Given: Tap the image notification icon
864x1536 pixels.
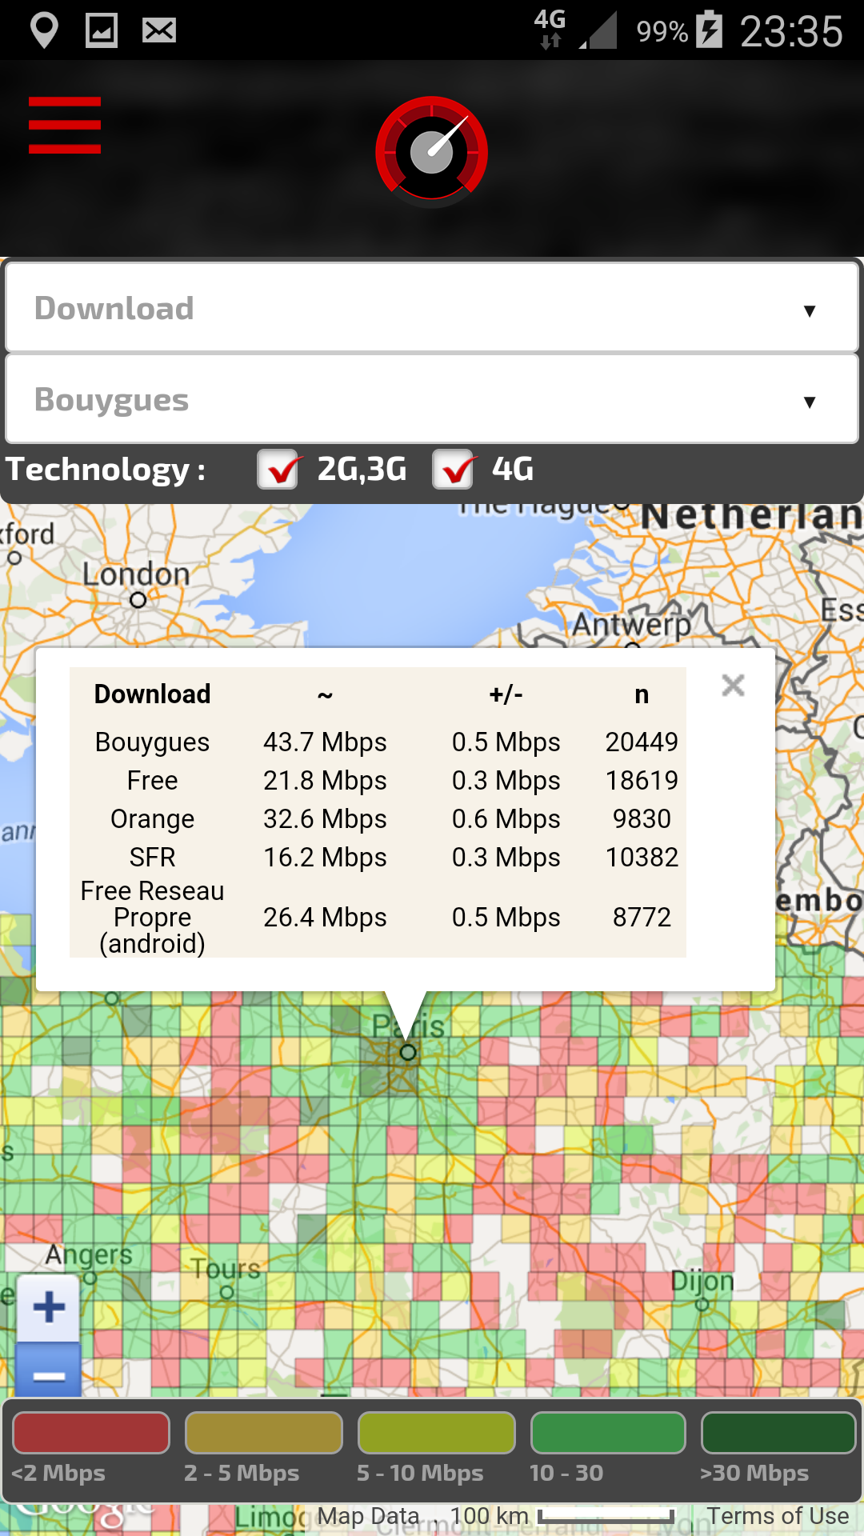Looking at the screenshot, I should click(102, 31).
